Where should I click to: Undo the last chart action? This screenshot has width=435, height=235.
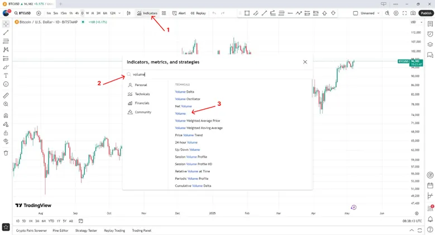pos(214,13)
